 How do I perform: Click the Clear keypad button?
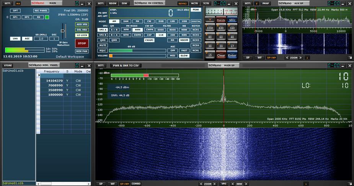(x=221, y=55)
